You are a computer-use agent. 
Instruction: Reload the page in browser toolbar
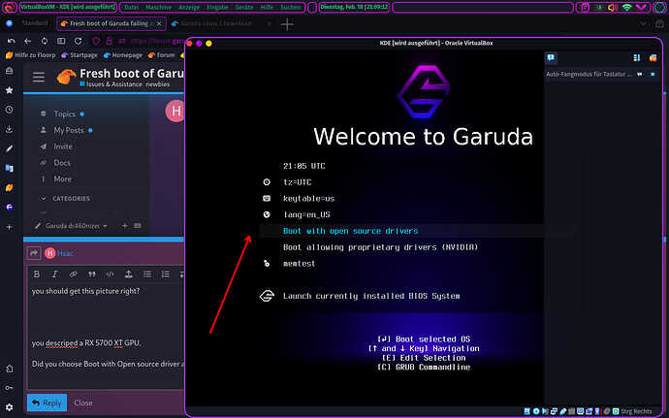tap(79, 41)
